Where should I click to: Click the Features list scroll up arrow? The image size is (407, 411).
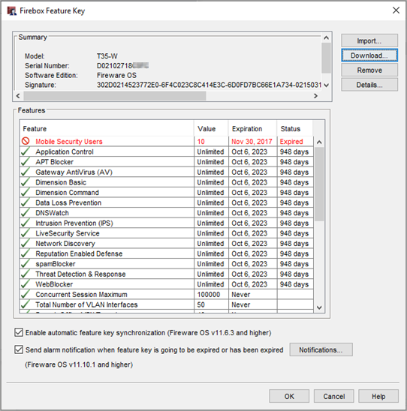point(319,142)
